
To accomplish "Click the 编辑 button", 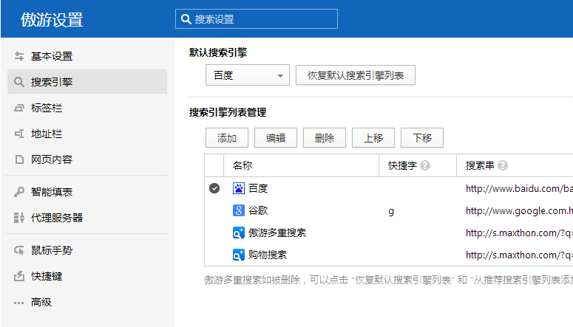I will click(276, 138).
